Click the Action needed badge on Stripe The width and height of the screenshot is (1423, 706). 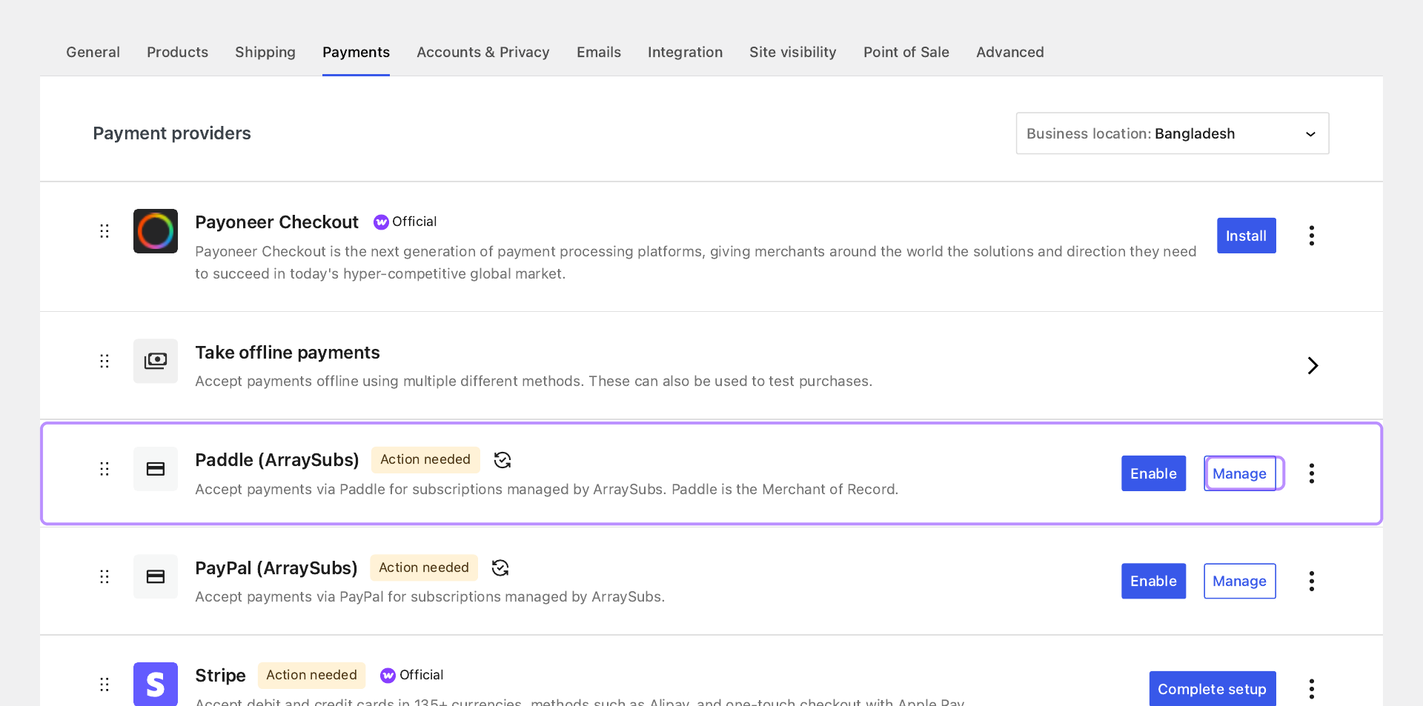click(x=311, y=675)
